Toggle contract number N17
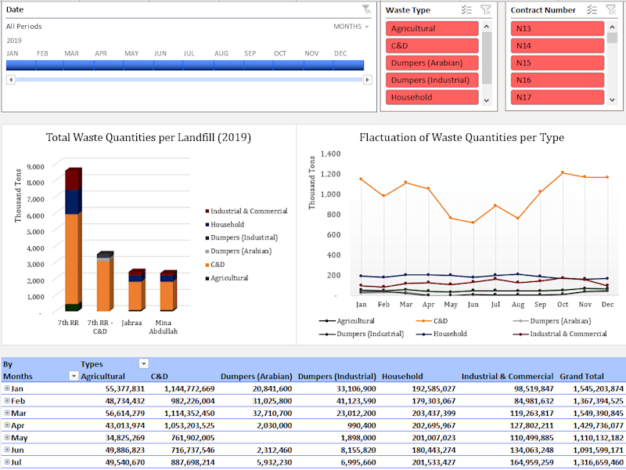Screen dimensions: 626x470 point(557,97)
